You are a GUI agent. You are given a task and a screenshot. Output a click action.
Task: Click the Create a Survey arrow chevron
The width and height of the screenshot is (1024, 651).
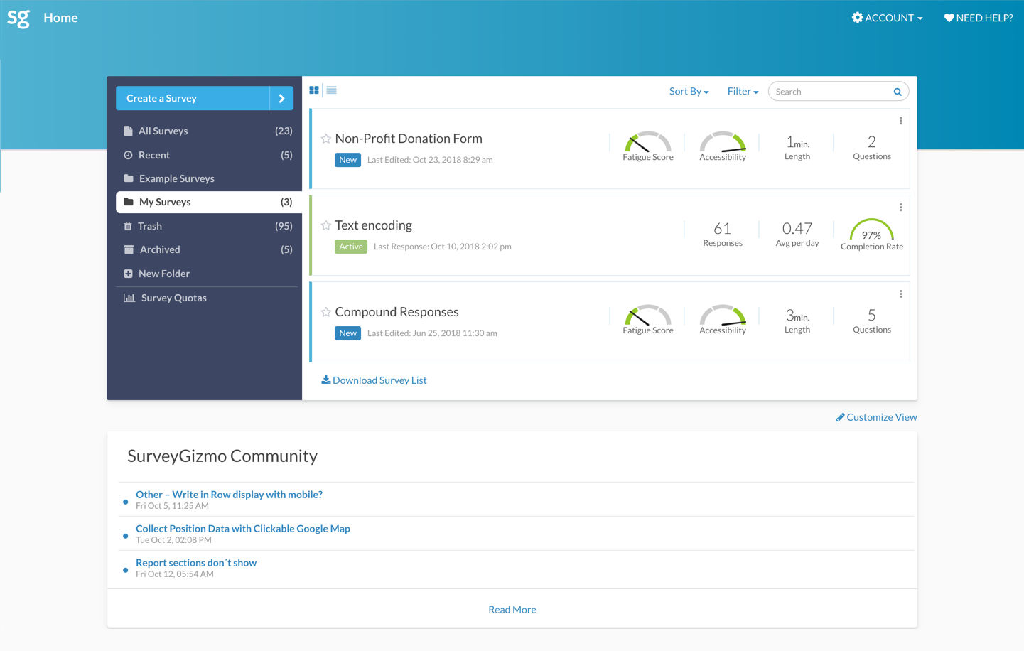pyautogui.click(x=282, y=99)
